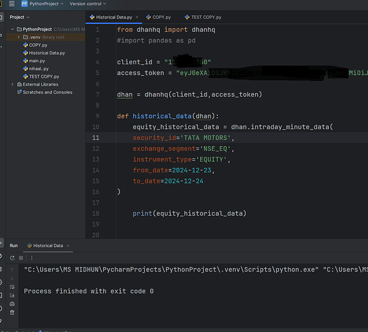Open the hamburger main menu icon
Screen dimensions: 368x332
[x=12, y=4]
